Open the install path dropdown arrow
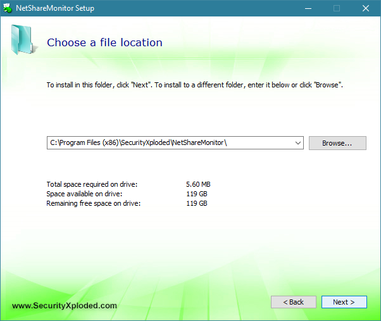The height and width of the screenshot is (321, 381). pos(298,143)
